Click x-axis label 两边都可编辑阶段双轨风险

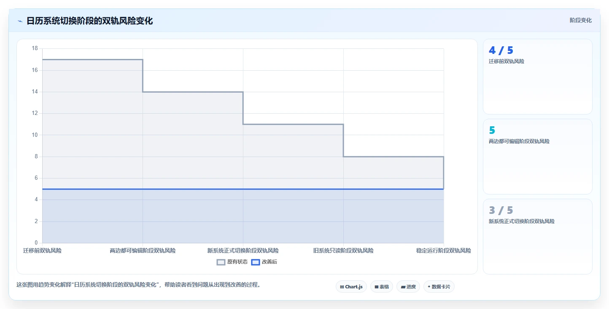click(x=143, y=250)
